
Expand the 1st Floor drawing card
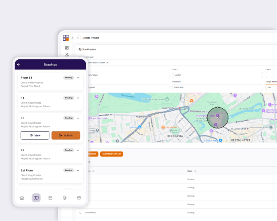78,170
